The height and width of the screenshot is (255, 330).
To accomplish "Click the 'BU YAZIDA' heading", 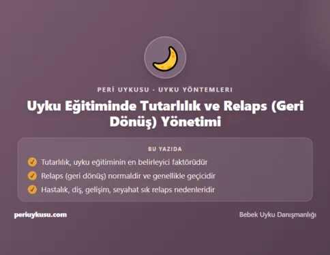I will click(x=165, y=149).
